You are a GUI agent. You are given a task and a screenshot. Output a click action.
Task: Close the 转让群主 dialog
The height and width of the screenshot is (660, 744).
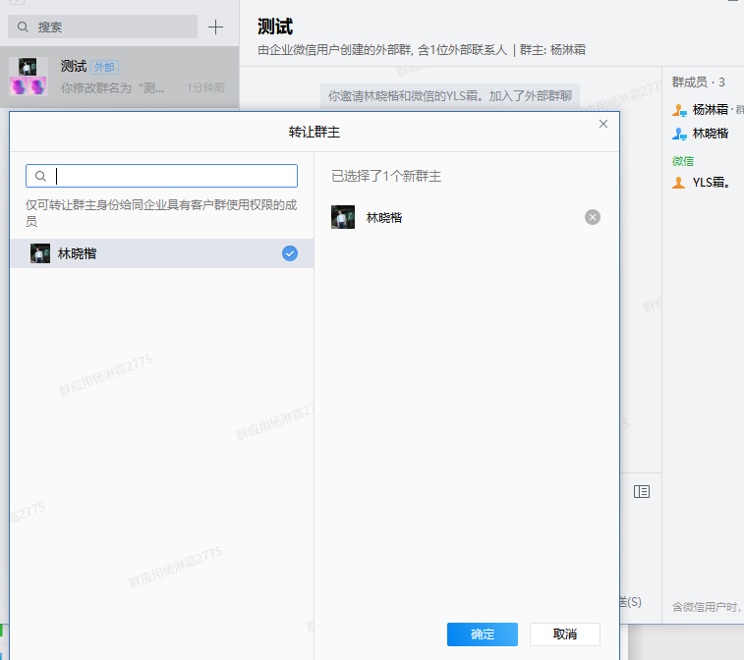[603, 124]
